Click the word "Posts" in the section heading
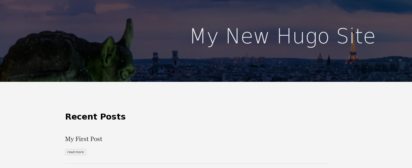 point(113,117)
